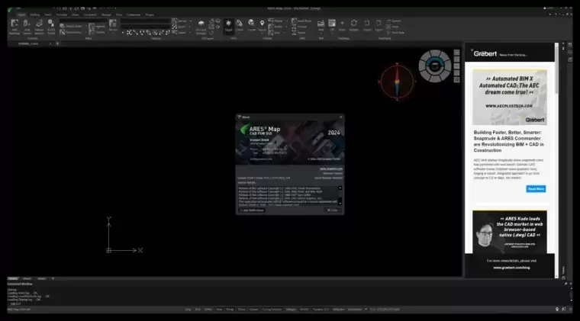Open the Automated BIM X article thumbnail
Viewport: 580px width, 321px height.
pyautogui.click(x=509, y=97)
